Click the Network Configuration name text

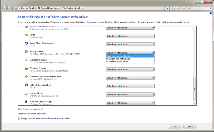(40, 85)
